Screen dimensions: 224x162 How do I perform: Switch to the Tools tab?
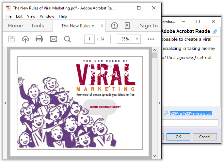click(x=38, y=26)
